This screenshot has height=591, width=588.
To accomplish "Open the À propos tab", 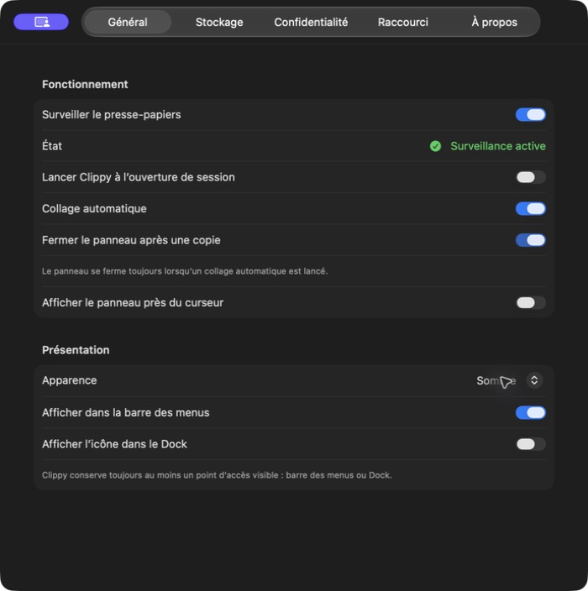I will pyautogui.click(x=494, y=22).
